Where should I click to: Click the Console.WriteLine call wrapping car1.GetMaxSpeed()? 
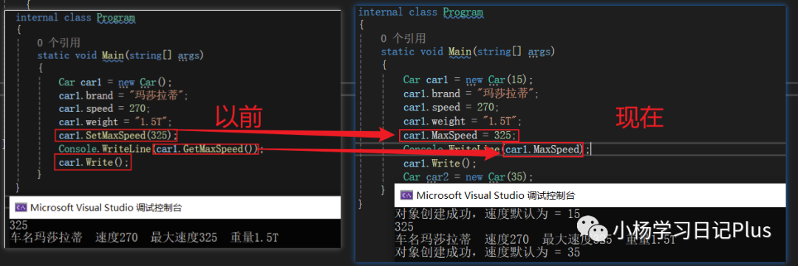click(160, 150)
